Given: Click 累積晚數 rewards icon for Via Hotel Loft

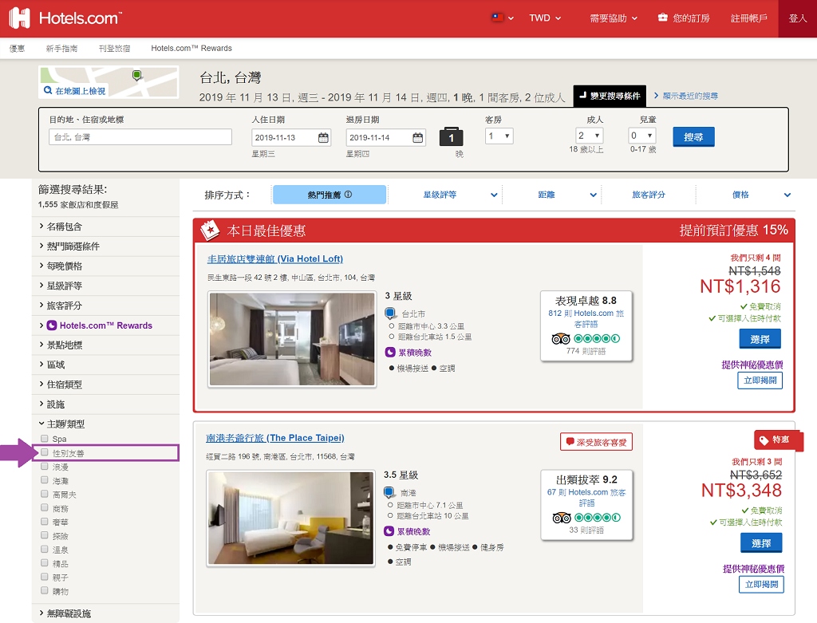Looking at the screenshot, I should tap(390, 352).
